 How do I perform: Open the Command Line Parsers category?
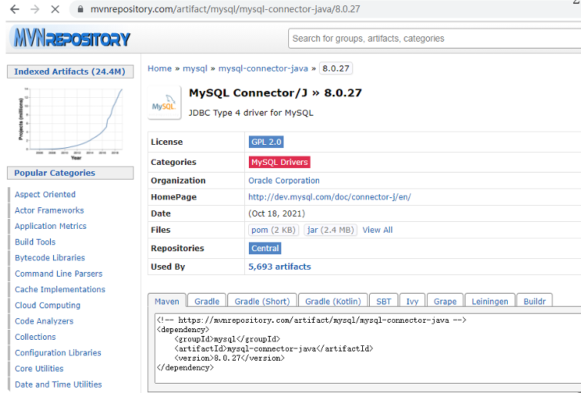59,274
